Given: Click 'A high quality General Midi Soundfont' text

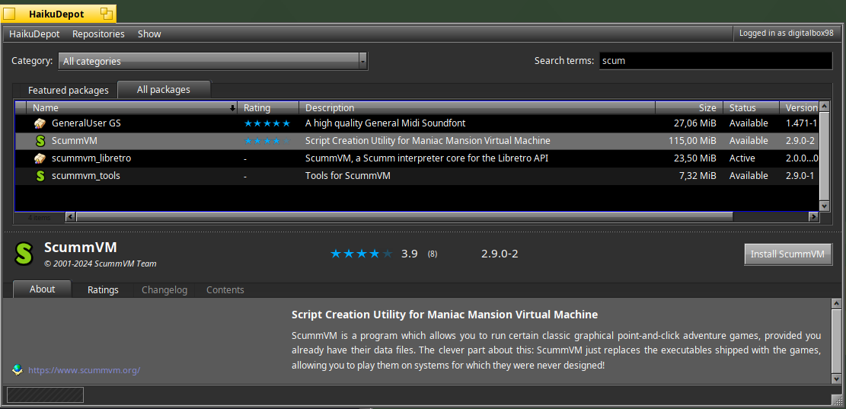Looking at the screenshot, I should (x=385, y=123).
